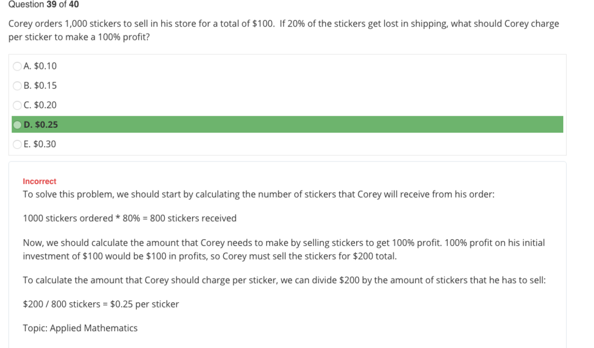
Task: Select radio button for answer C
Action: (x=17, y=105)
